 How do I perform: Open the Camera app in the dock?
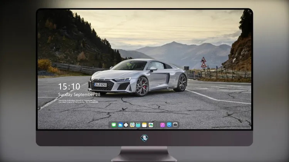175,125
